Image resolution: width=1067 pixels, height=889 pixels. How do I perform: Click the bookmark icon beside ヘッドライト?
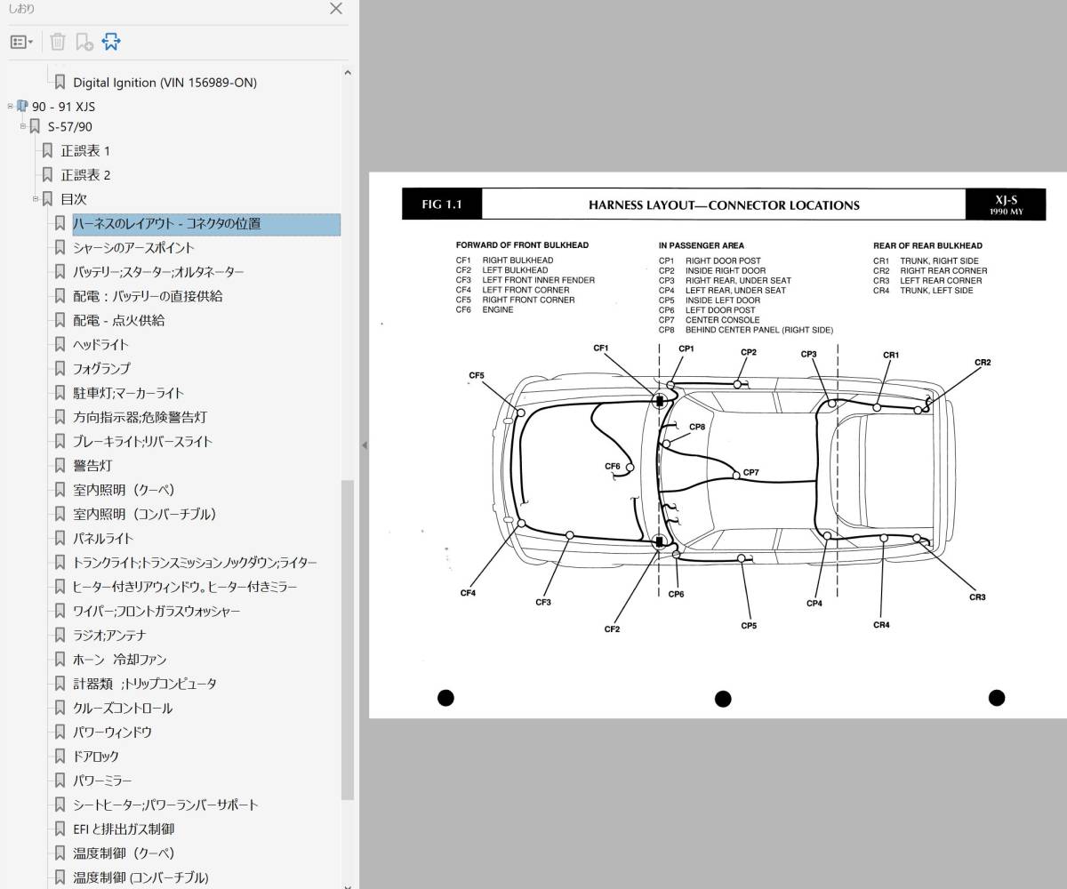(x=60, y=345)
